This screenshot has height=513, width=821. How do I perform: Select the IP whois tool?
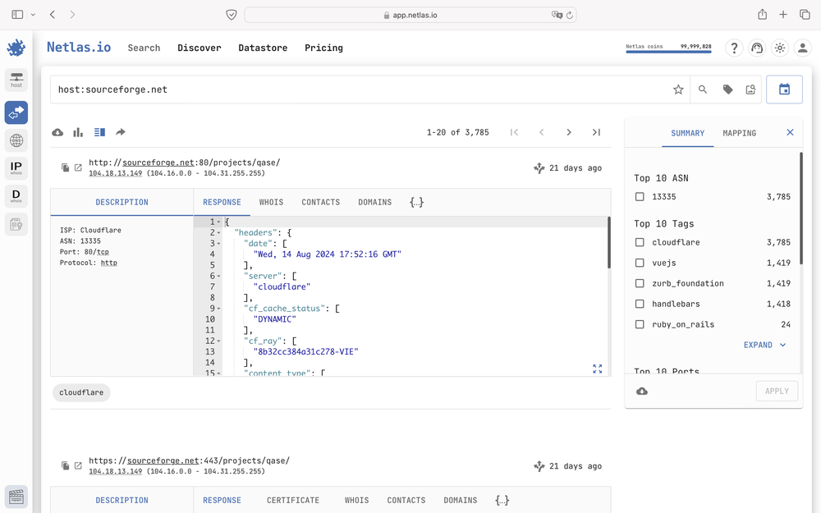coord(16,167)
